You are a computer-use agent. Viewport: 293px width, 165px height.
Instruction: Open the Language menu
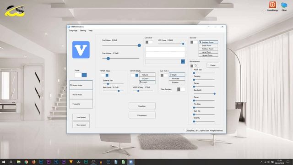click(x=73, y=31)
